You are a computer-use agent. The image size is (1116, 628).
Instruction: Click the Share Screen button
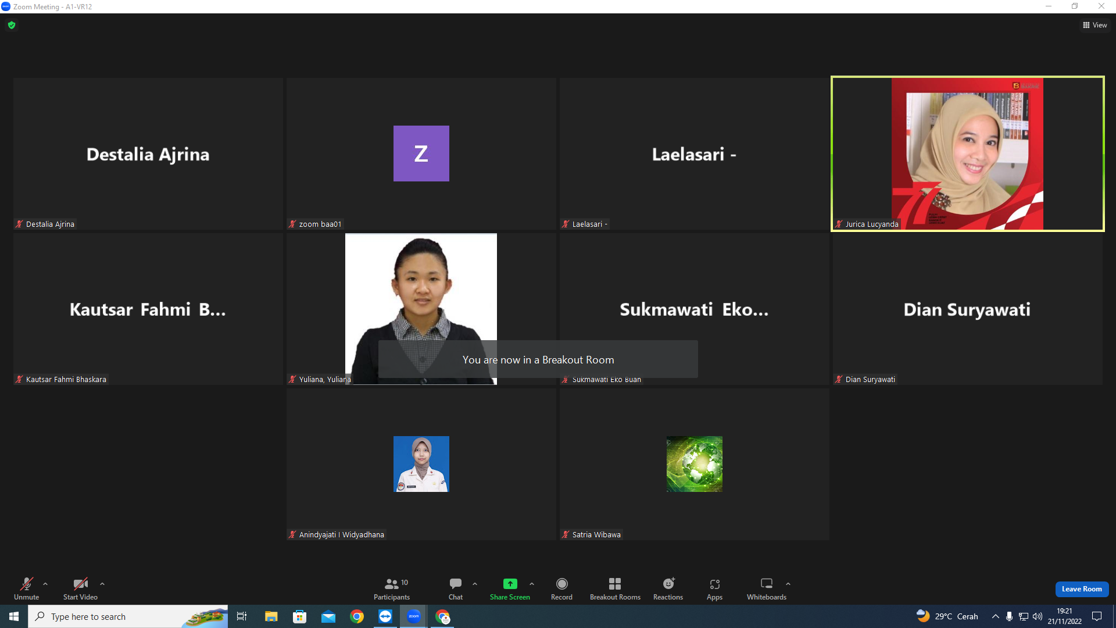point(510,588)
